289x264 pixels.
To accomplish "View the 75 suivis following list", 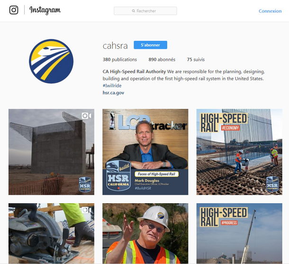I will [x=196, y=59].
